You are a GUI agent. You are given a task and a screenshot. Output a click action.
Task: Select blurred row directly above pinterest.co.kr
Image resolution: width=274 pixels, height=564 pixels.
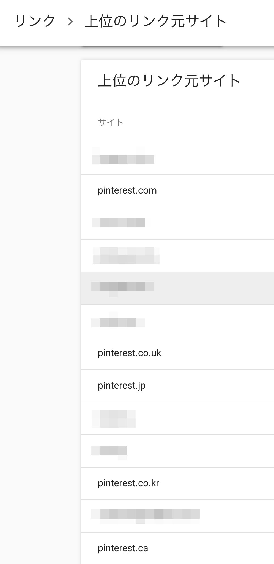tap(109, 451)
